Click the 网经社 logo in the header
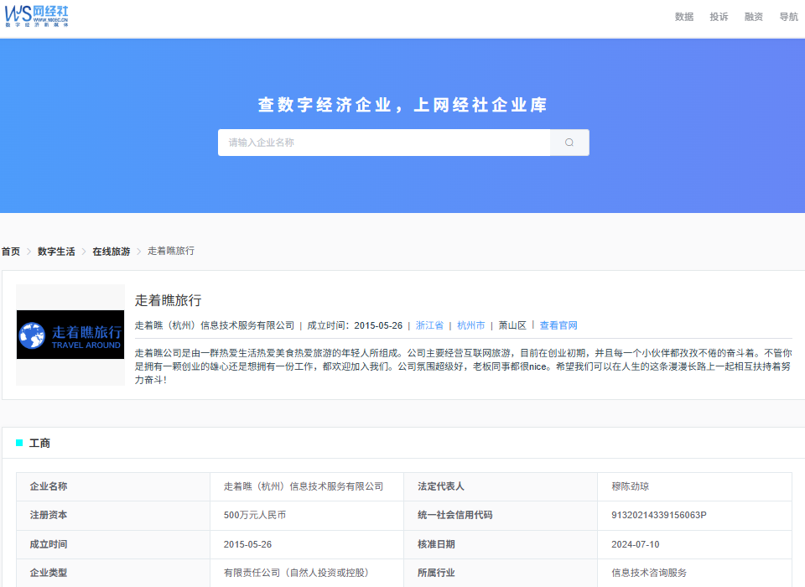The image size is (805, 587). [x=36, y=17]
